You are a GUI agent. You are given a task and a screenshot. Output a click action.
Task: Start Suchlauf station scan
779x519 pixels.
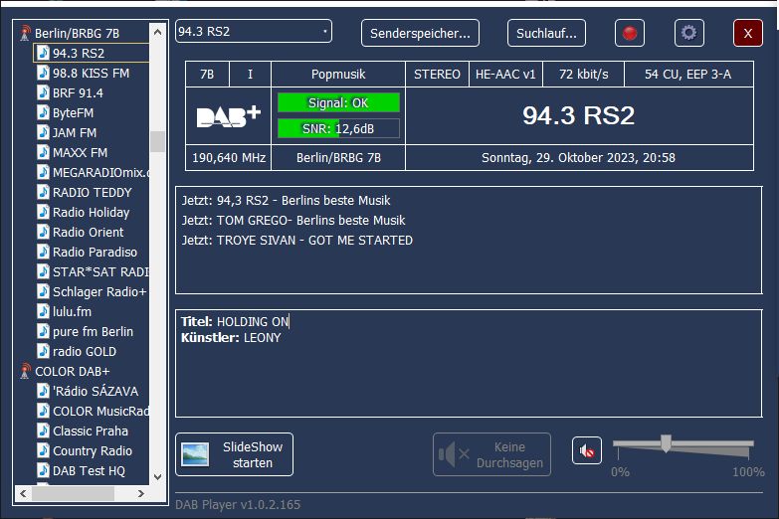tap(546, 33)
